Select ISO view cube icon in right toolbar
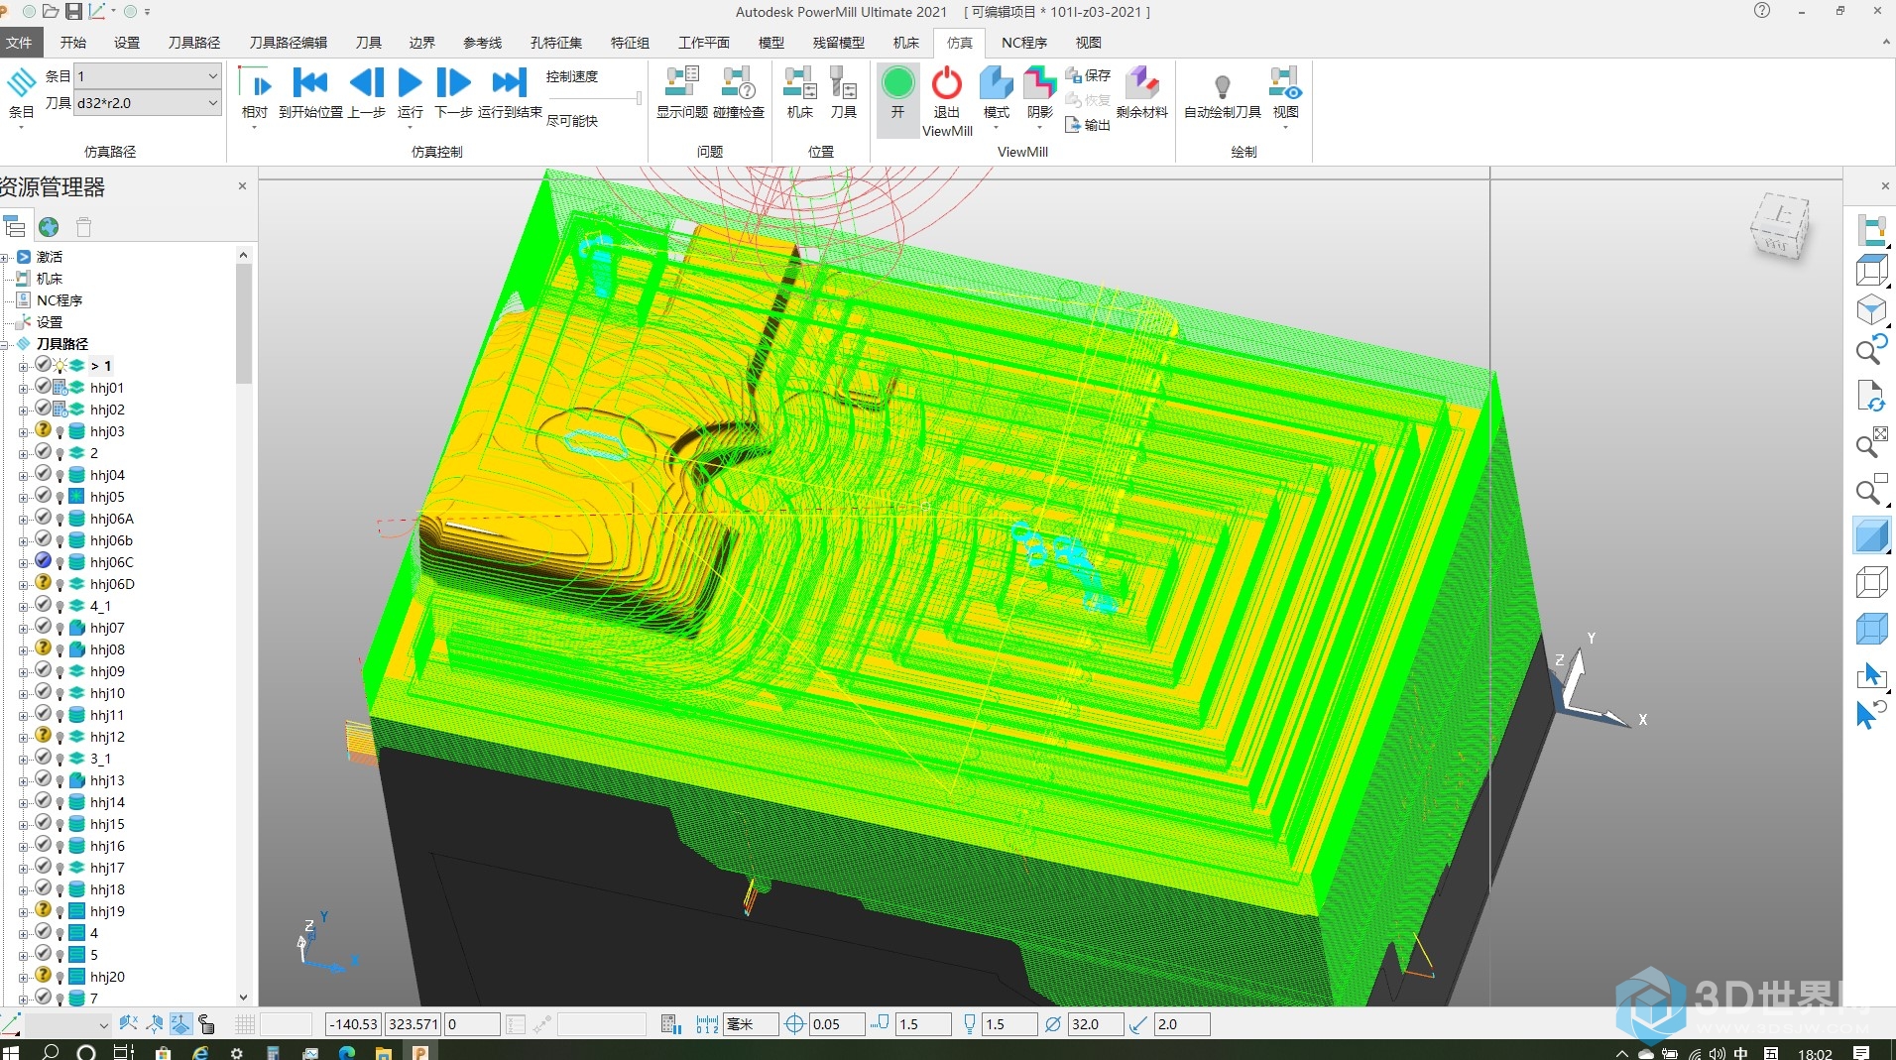 pos(1870,309)
